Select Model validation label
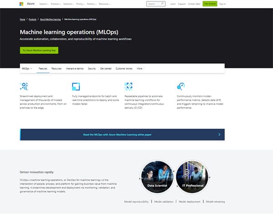Screen dimensions: 273x220 tap(164, 202)
